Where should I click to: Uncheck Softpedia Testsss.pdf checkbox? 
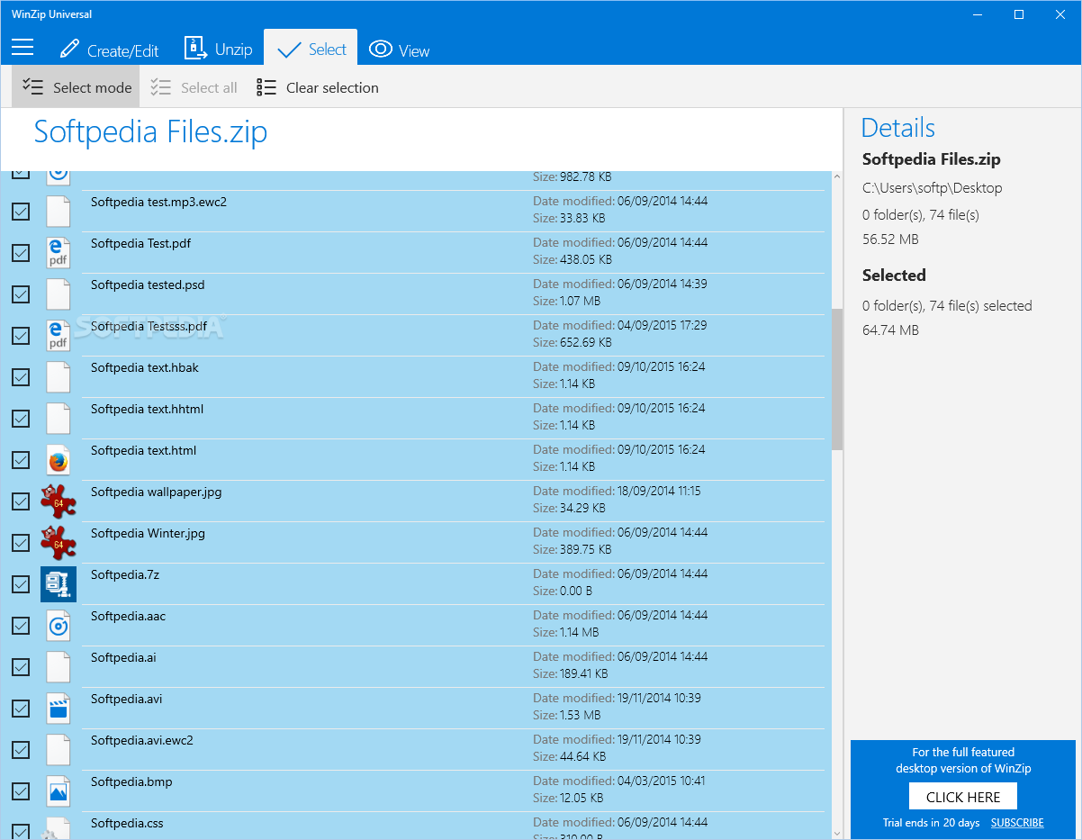(21, 336)
